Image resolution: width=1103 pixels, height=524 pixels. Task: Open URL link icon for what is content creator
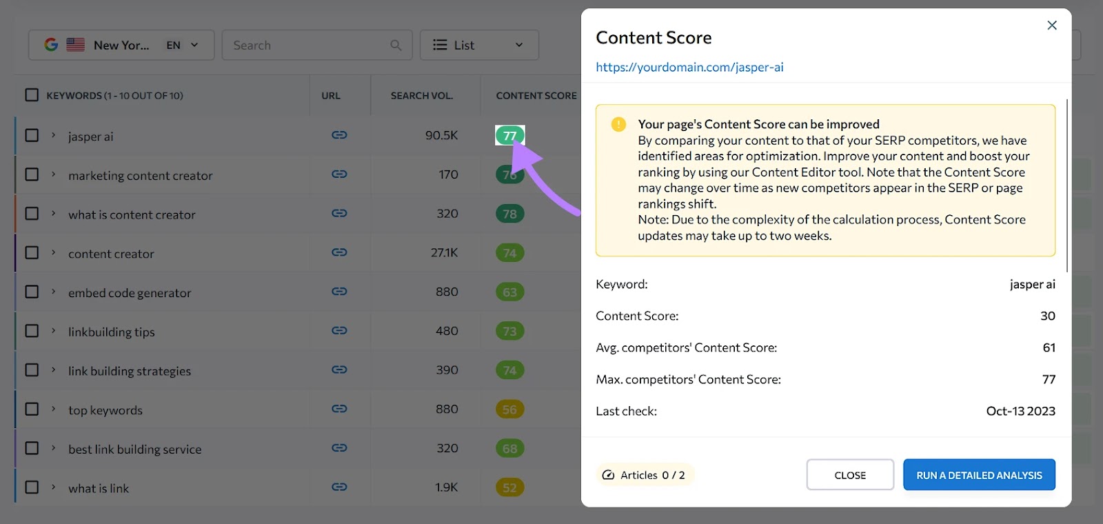coord(339,214)
